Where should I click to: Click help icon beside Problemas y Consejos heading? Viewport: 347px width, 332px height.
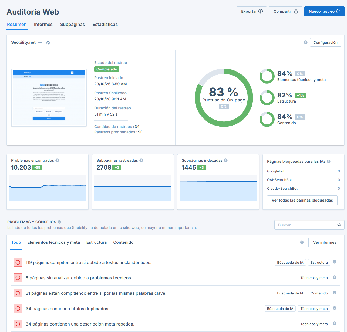tap(59, 222)
